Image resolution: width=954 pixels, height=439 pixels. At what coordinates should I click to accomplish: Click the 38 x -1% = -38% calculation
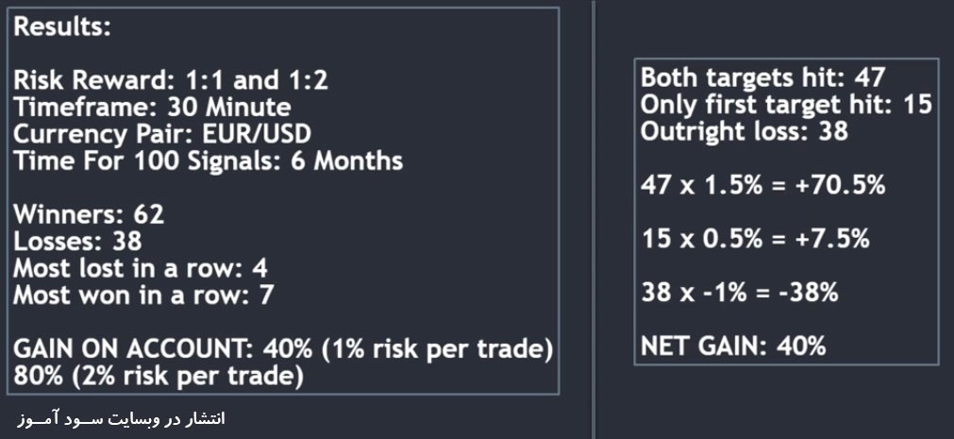(739, 293)
